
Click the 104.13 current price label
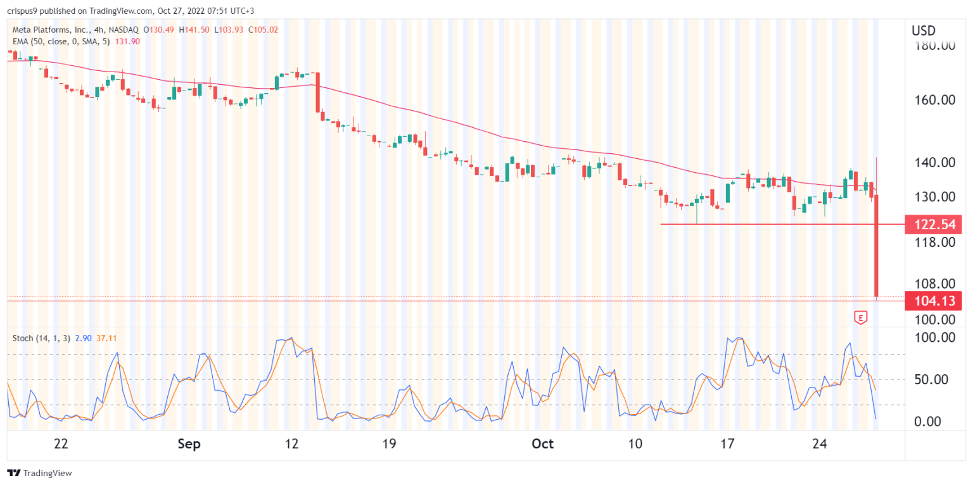click(934, 301)
